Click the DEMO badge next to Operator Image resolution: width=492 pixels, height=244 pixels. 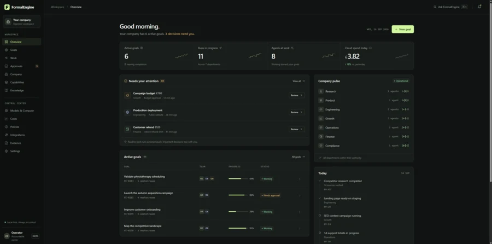point(35,236)
